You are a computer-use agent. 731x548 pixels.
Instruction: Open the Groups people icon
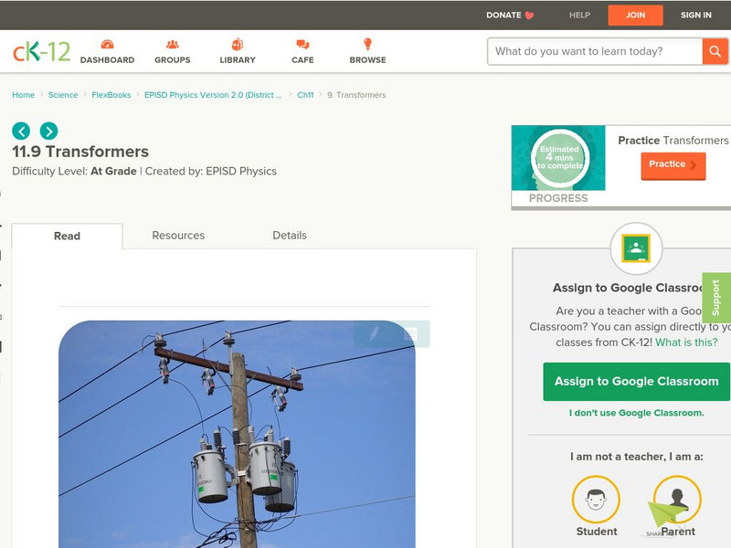[x=173, y=44]
